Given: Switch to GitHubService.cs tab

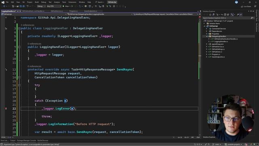Looking at the screenshot, I should click(57, 11).
